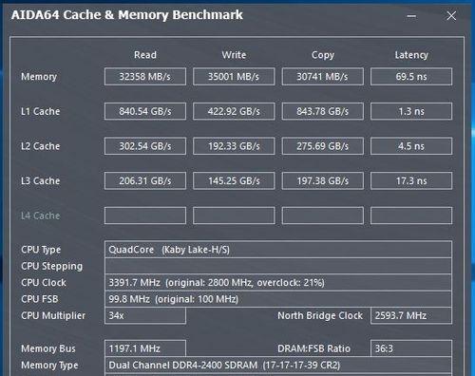475x376 pixels.
Task: Close the AIDA64 benchmark window
Action: (451, 16)
